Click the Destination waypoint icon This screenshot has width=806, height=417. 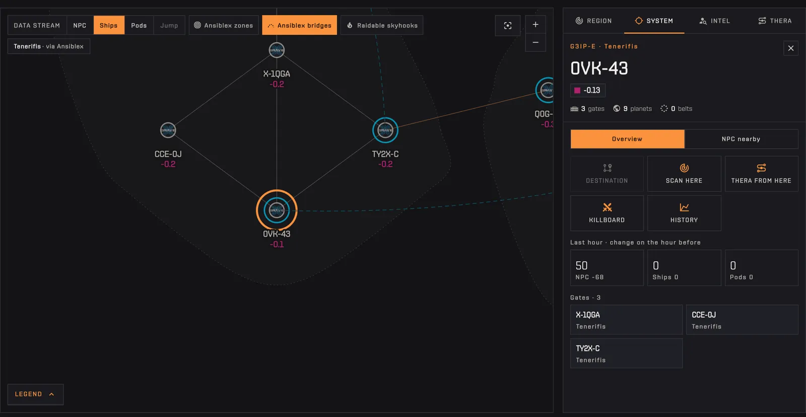click(607, 168)
